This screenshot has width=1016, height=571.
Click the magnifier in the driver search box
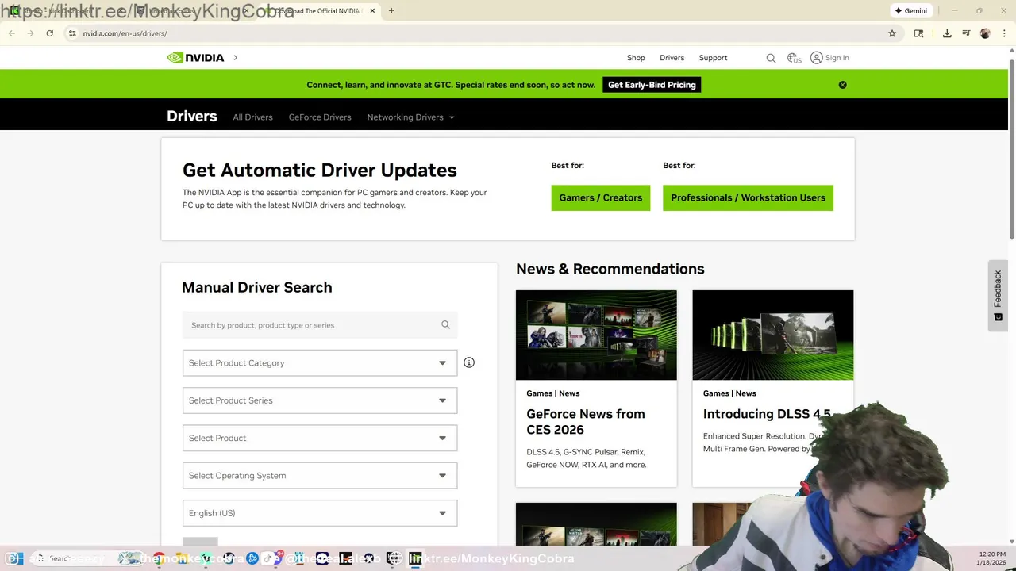445,324
